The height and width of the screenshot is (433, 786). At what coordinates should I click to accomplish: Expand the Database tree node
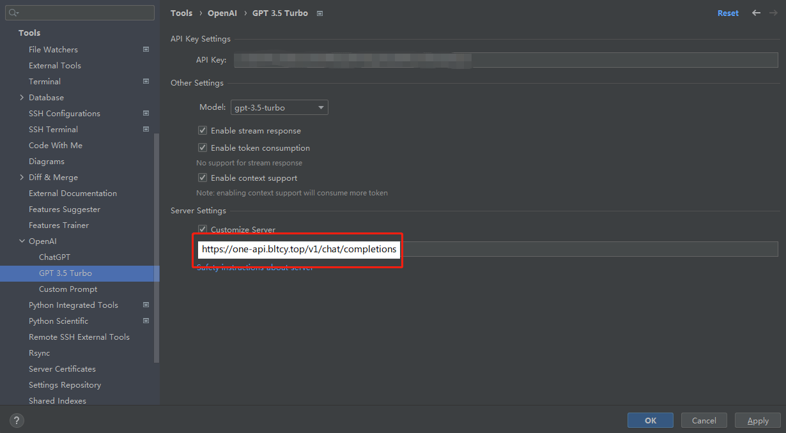(x=22, y=97)
